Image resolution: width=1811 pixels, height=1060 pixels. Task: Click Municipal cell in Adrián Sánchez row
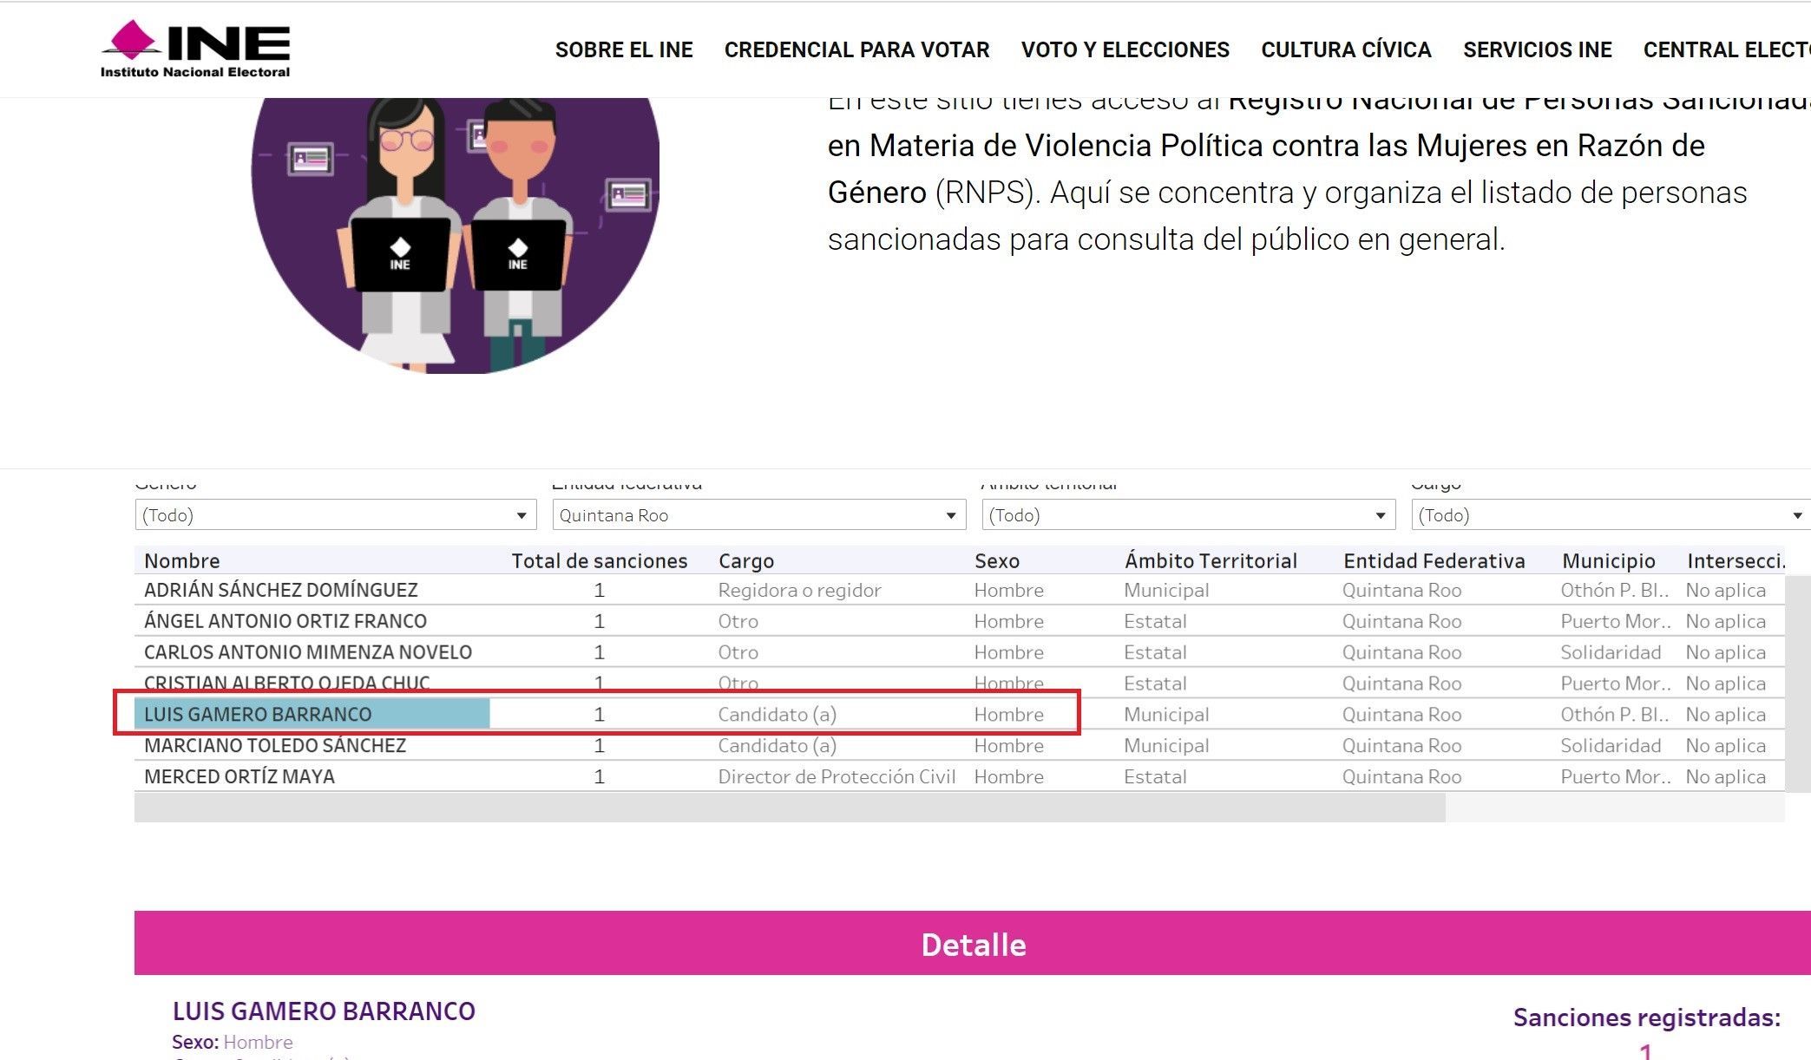(x=1166, y=590)
